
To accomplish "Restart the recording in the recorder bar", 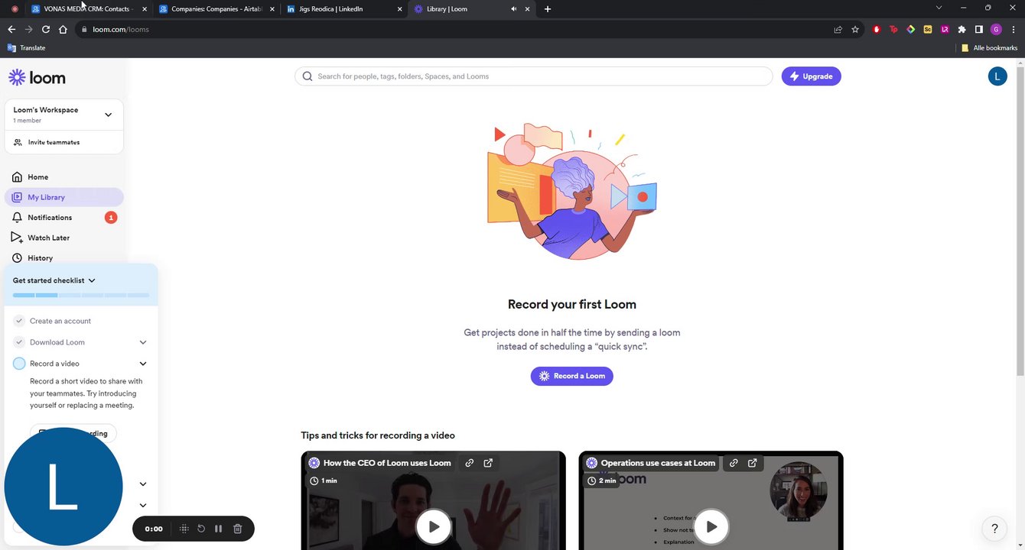I will tap(201, 529).
